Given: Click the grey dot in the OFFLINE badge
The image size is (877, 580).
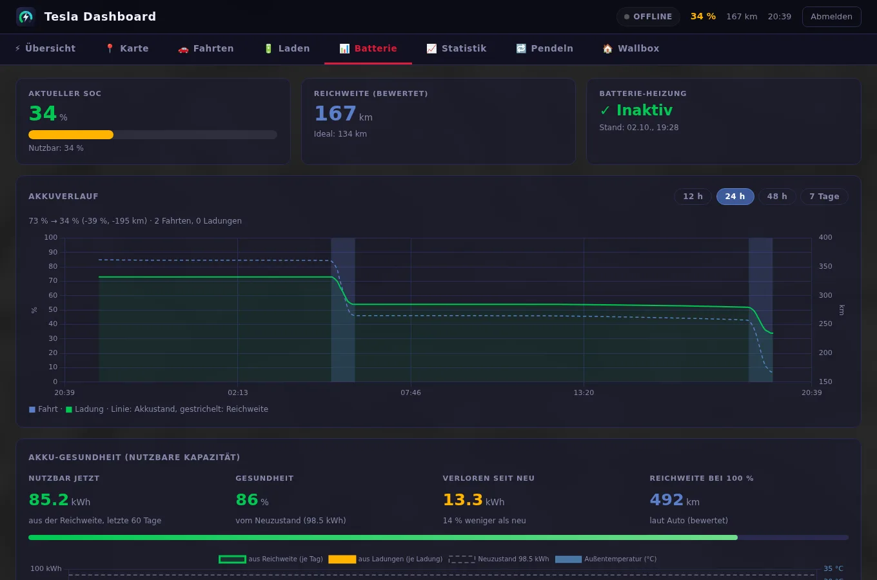Looking at the screenshot, I should coord(627,17).
